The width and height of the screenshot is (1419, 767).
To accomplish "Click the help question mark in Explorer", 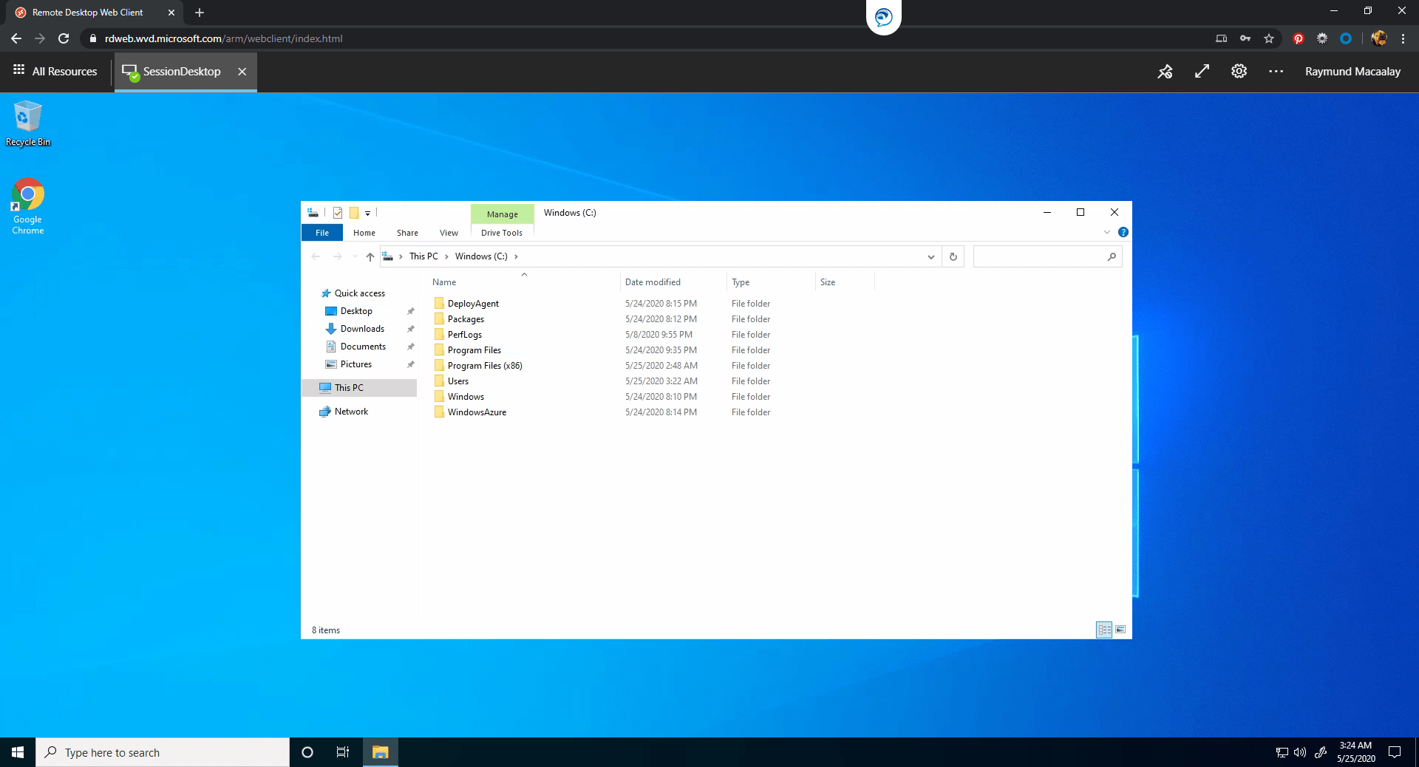I will tap(1124, 231).
